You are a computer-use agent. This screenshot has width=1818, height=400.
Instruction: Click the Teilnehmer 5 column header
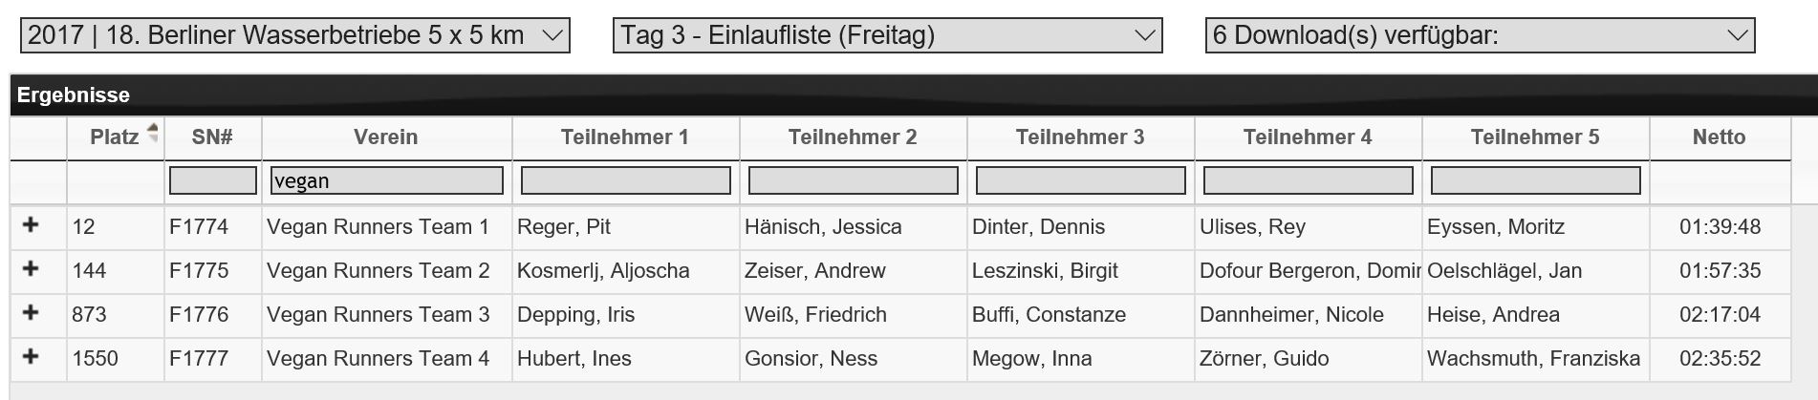point(1535,137)
